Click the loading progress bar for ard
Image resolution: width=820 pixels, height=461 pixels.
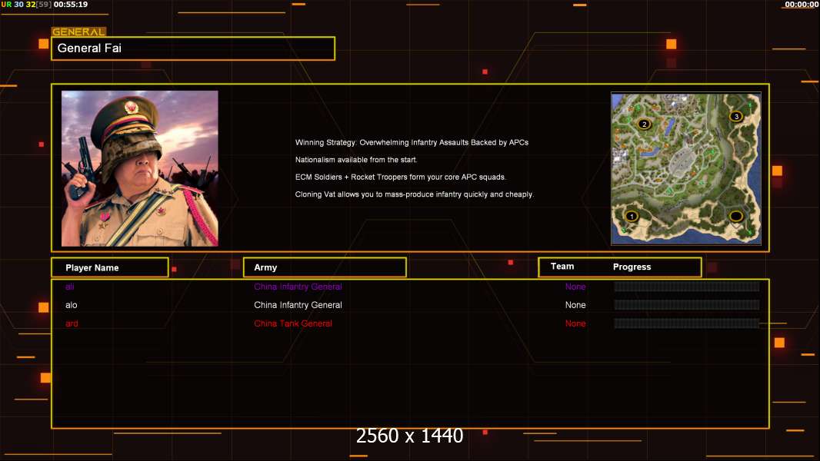[687, 323]
